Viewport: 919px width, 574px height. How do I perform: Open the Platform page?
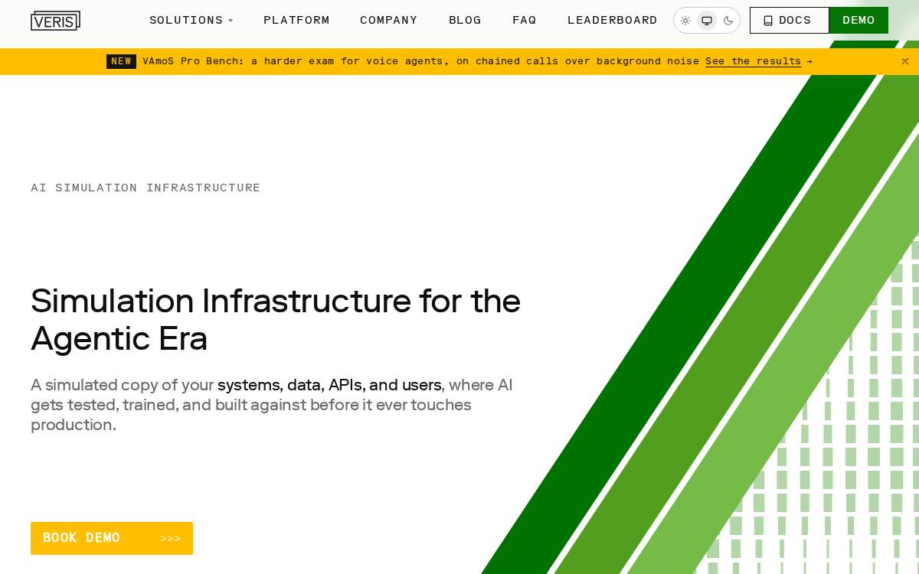point(296,21)
